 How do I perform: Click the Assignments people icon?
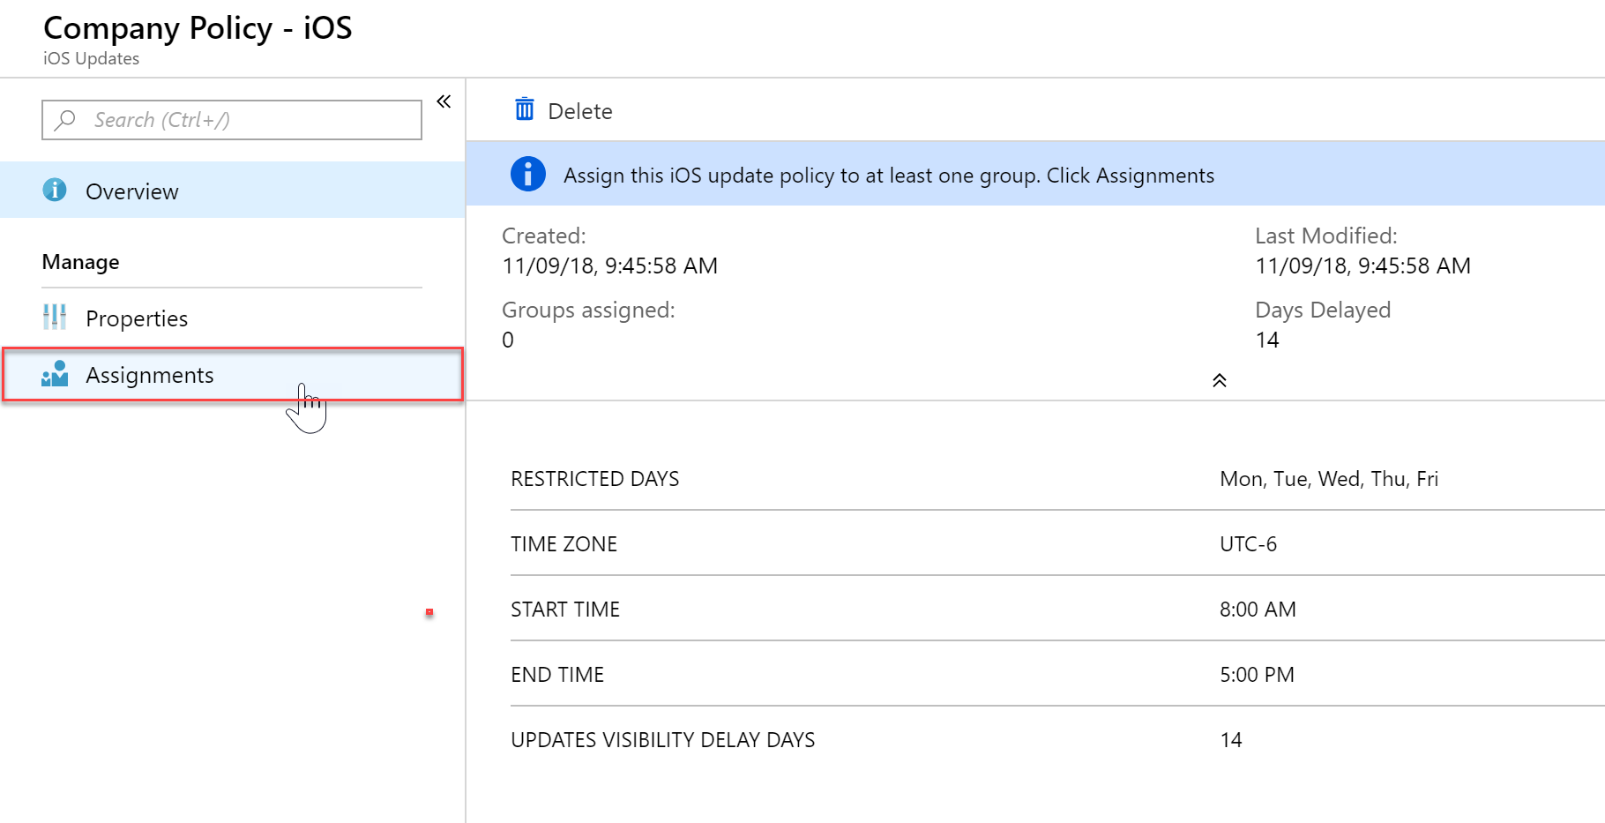(x=55, y=374)
